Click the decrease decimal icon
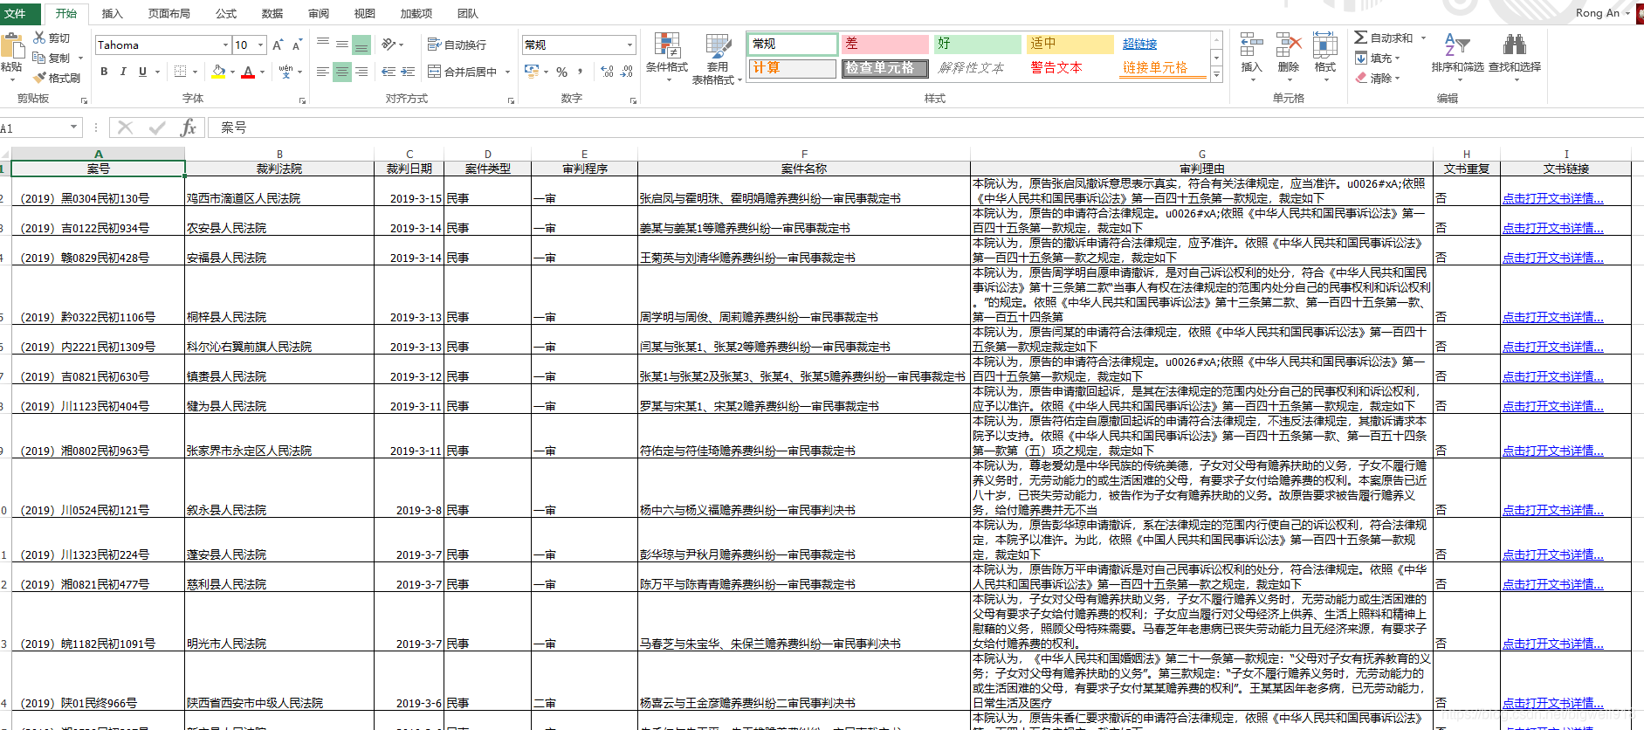The image size is (1644, 730). [627, 72]
